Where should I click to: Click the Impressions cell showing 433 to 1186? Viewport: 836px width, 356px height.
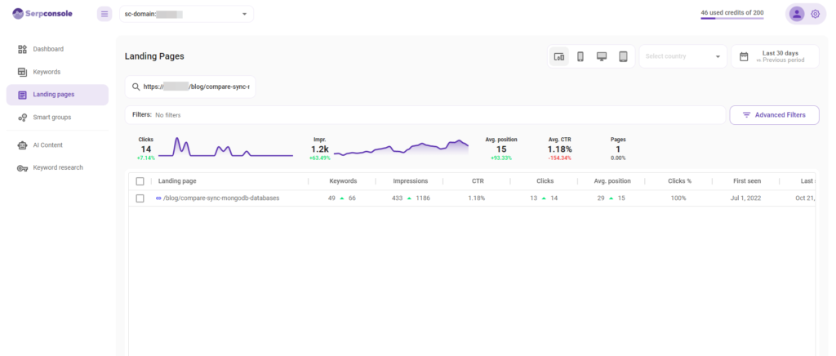click(410, 198)
